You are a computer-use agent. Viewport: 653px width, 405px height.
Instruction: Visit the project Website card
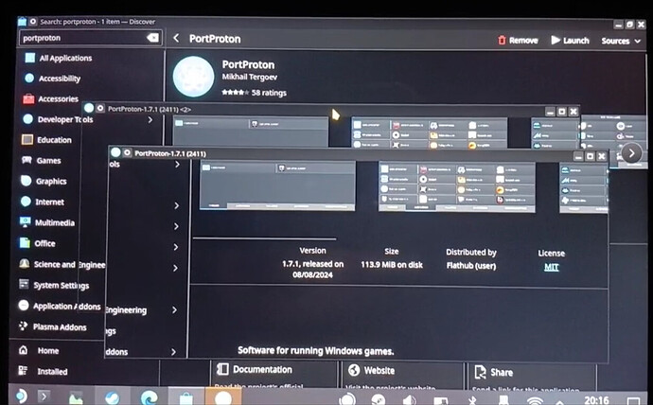click(x=403, y=377)
